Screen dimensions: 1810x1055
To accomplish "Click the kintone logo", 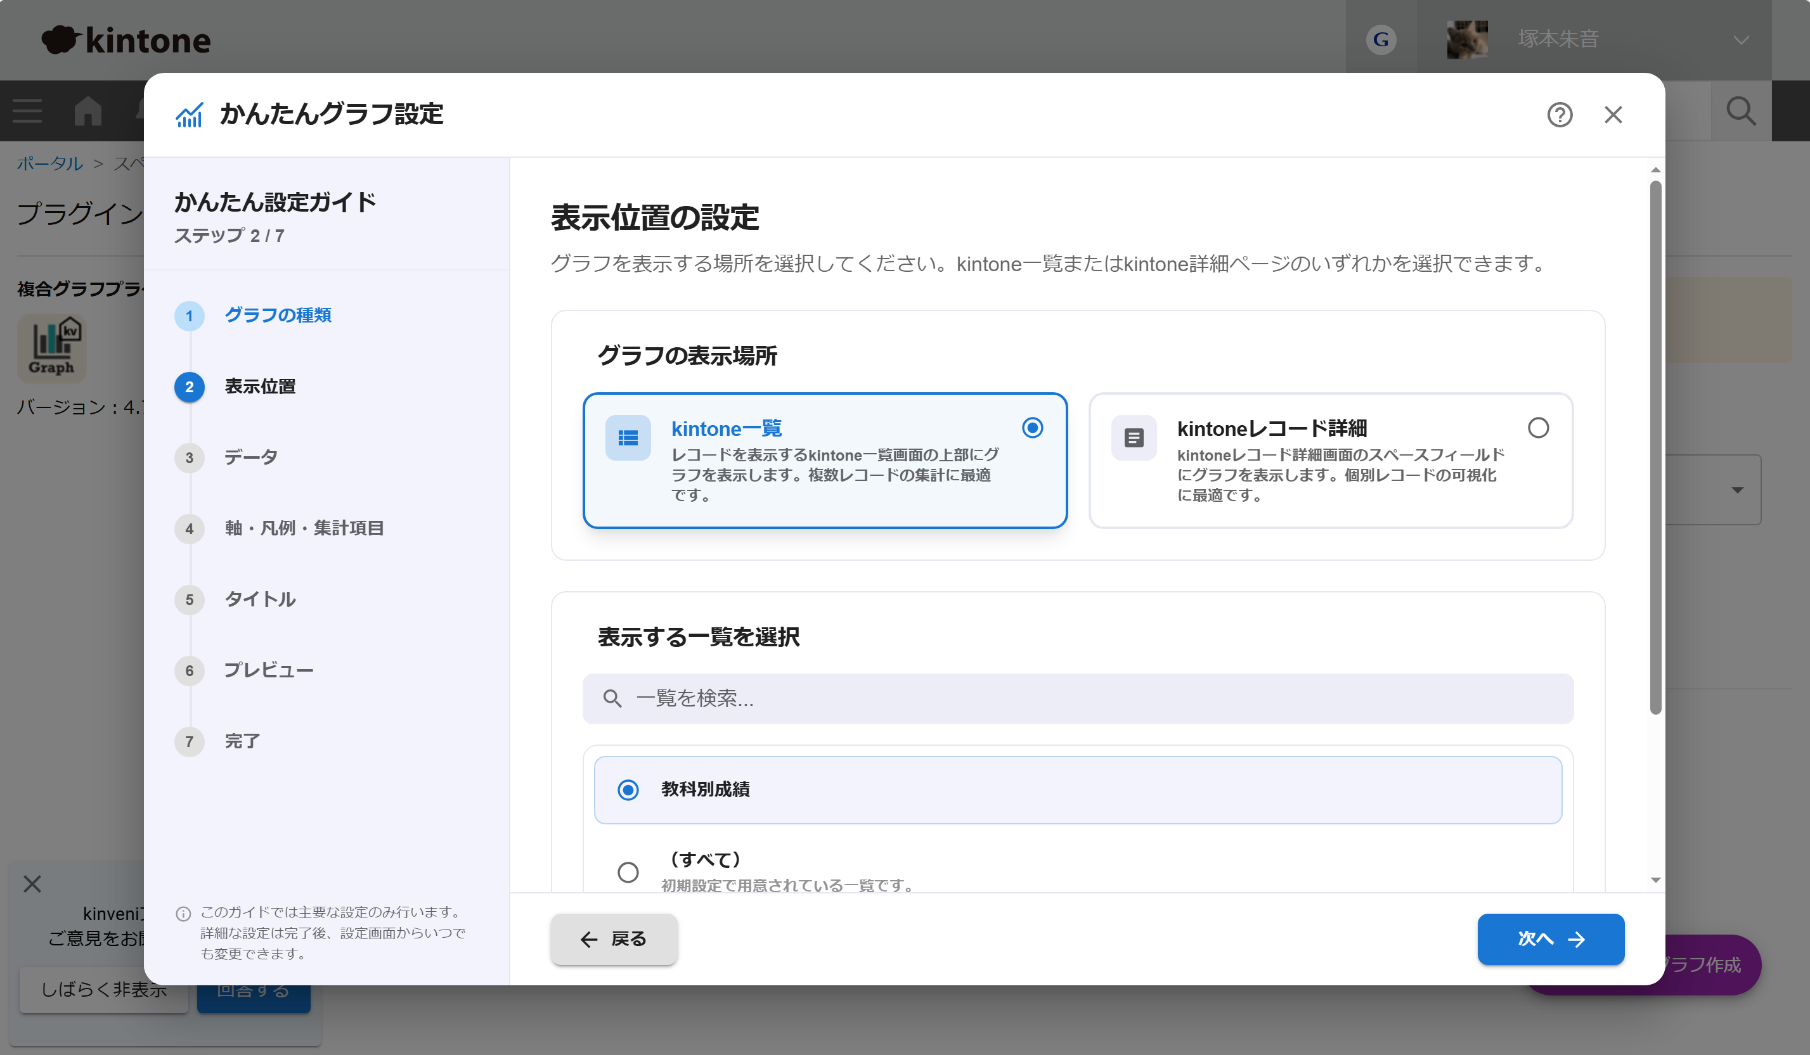I will tap(126, 39).
